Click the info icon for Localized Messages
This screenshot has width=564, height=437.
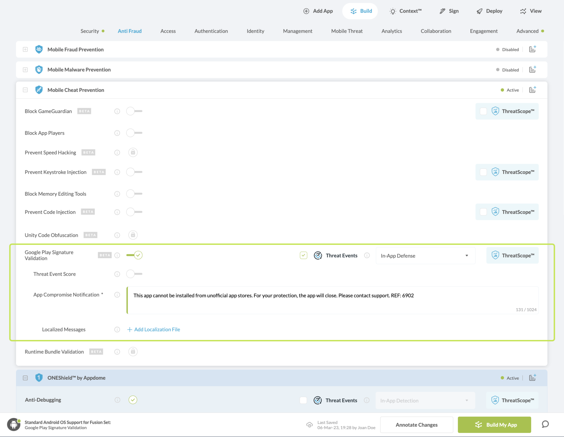117,329
